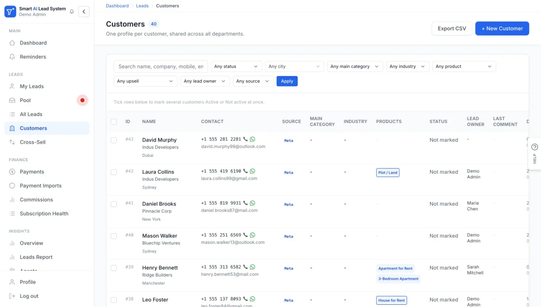The height and width of the screenshot is (307, 541).
Task: Click phone icon for Henry Bennett
Action: [245, 267]
